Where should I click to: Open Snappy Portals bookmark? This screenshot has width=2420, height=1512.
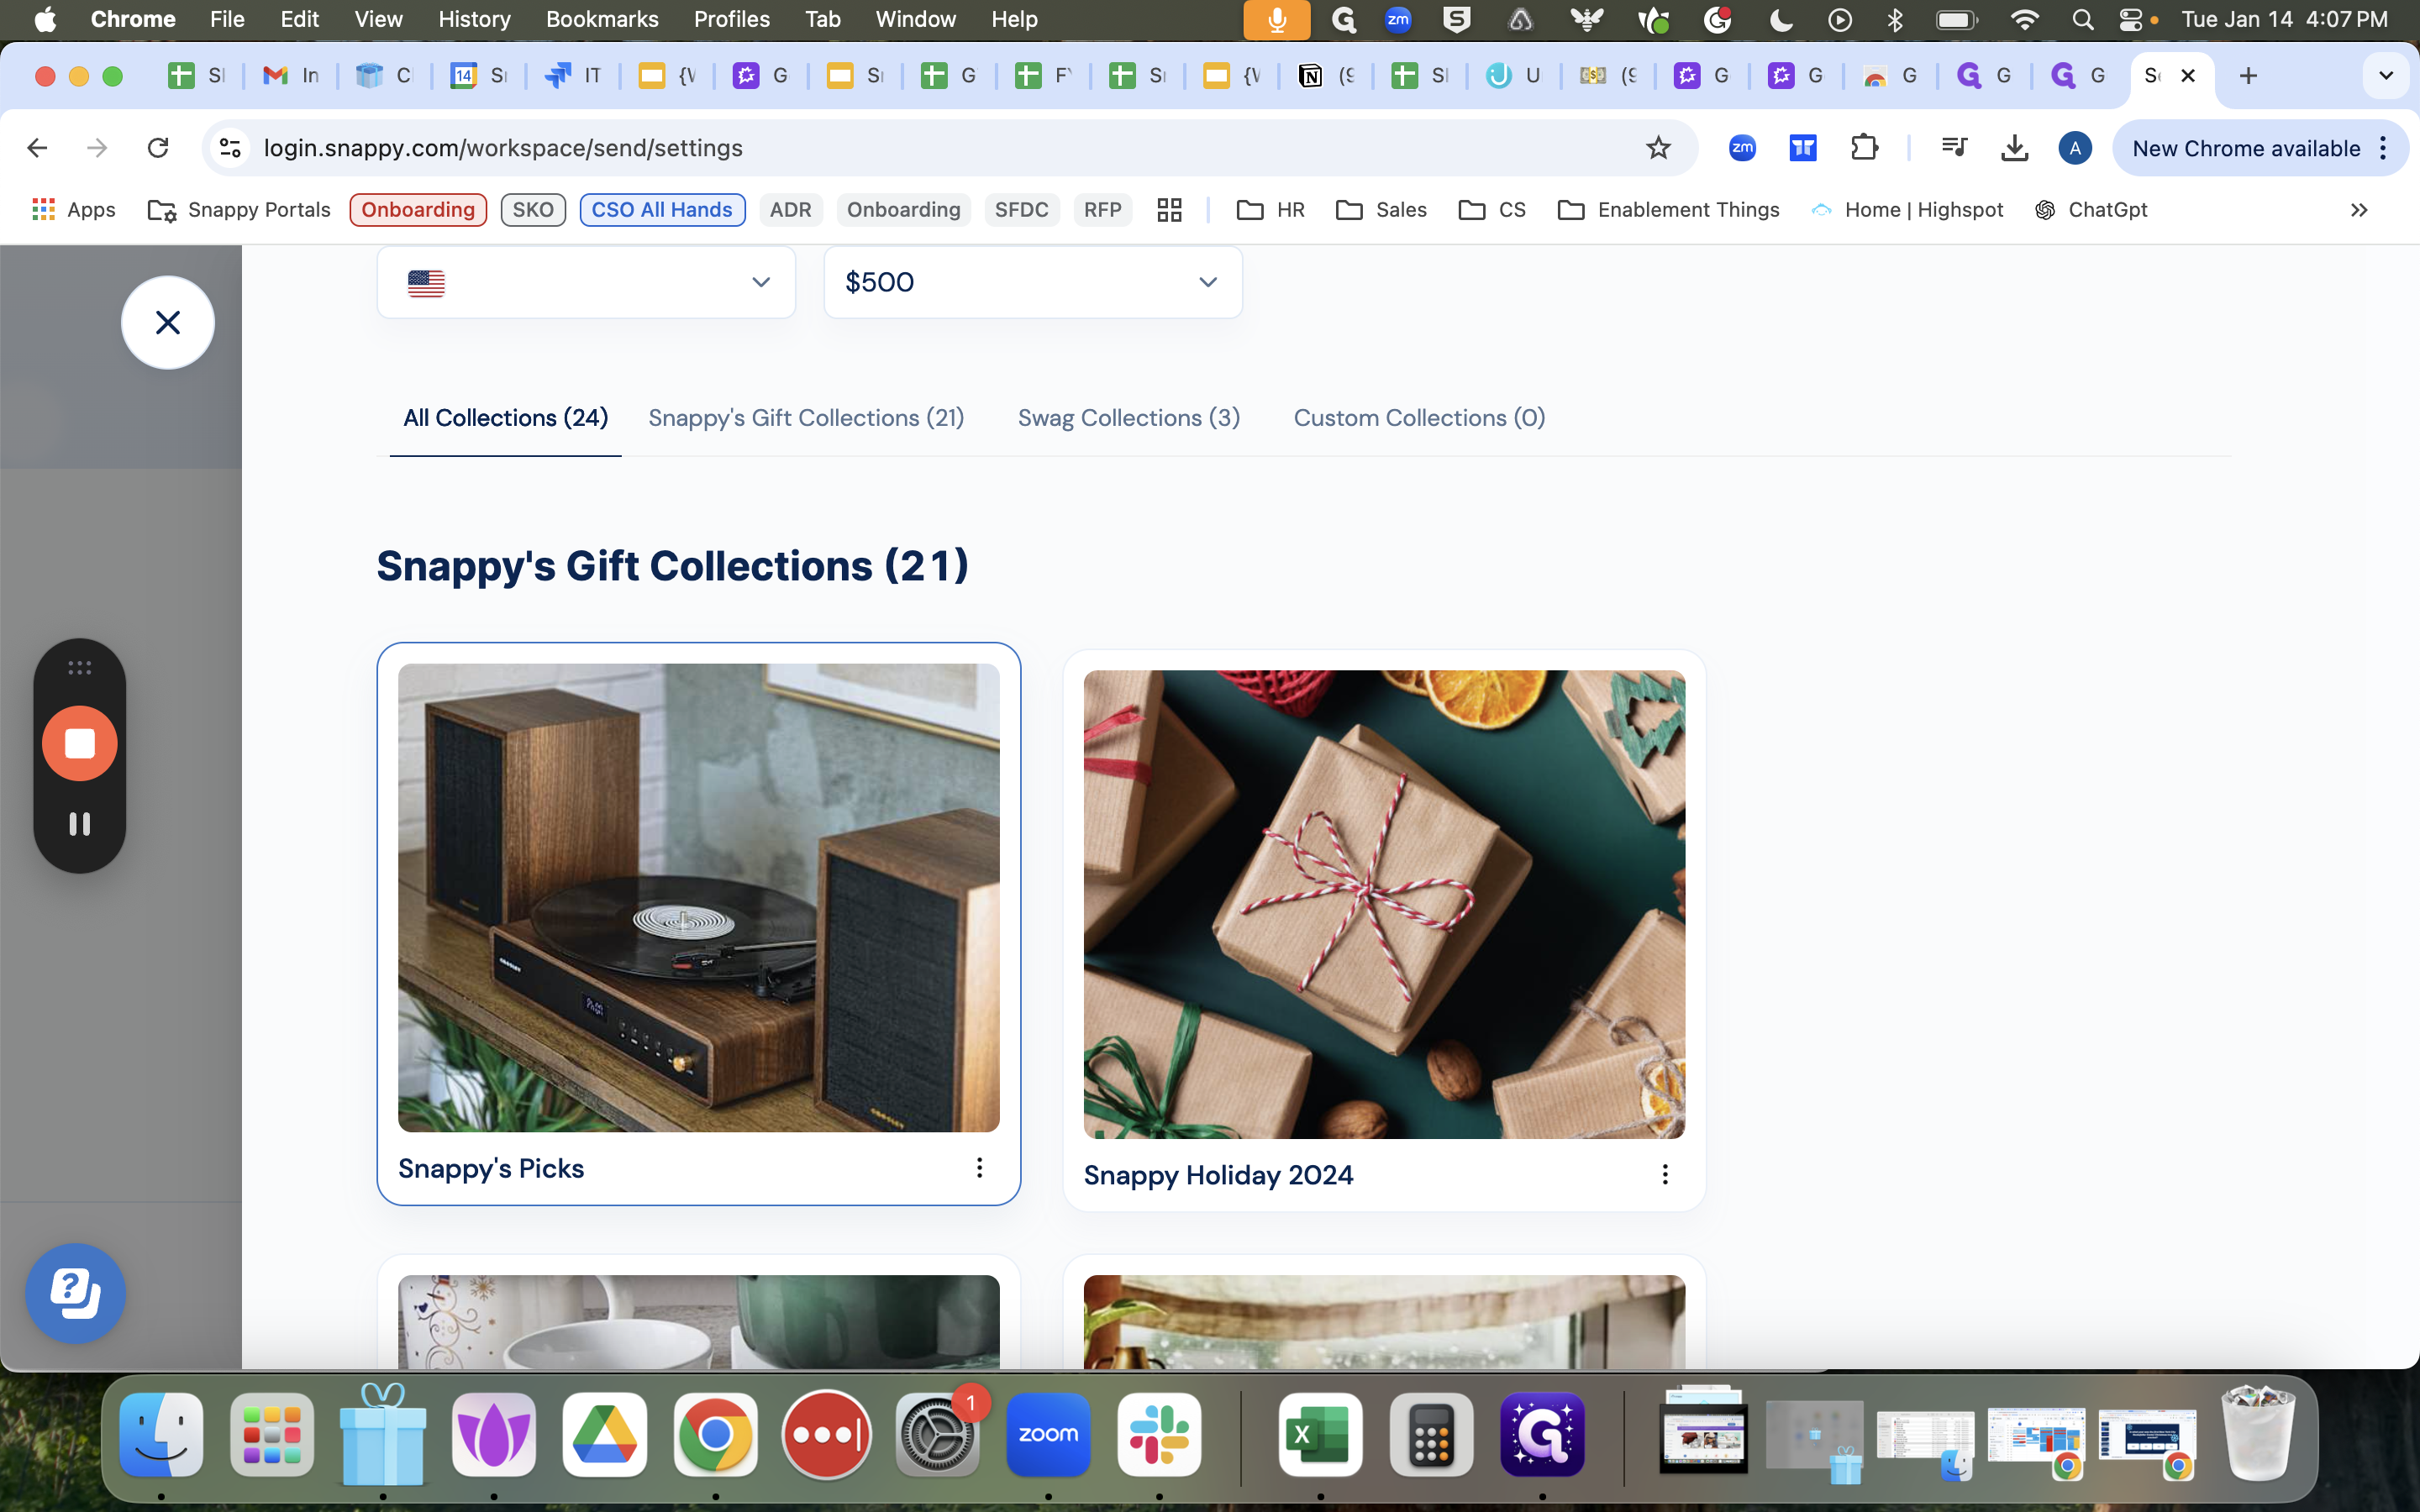point(239,209)
